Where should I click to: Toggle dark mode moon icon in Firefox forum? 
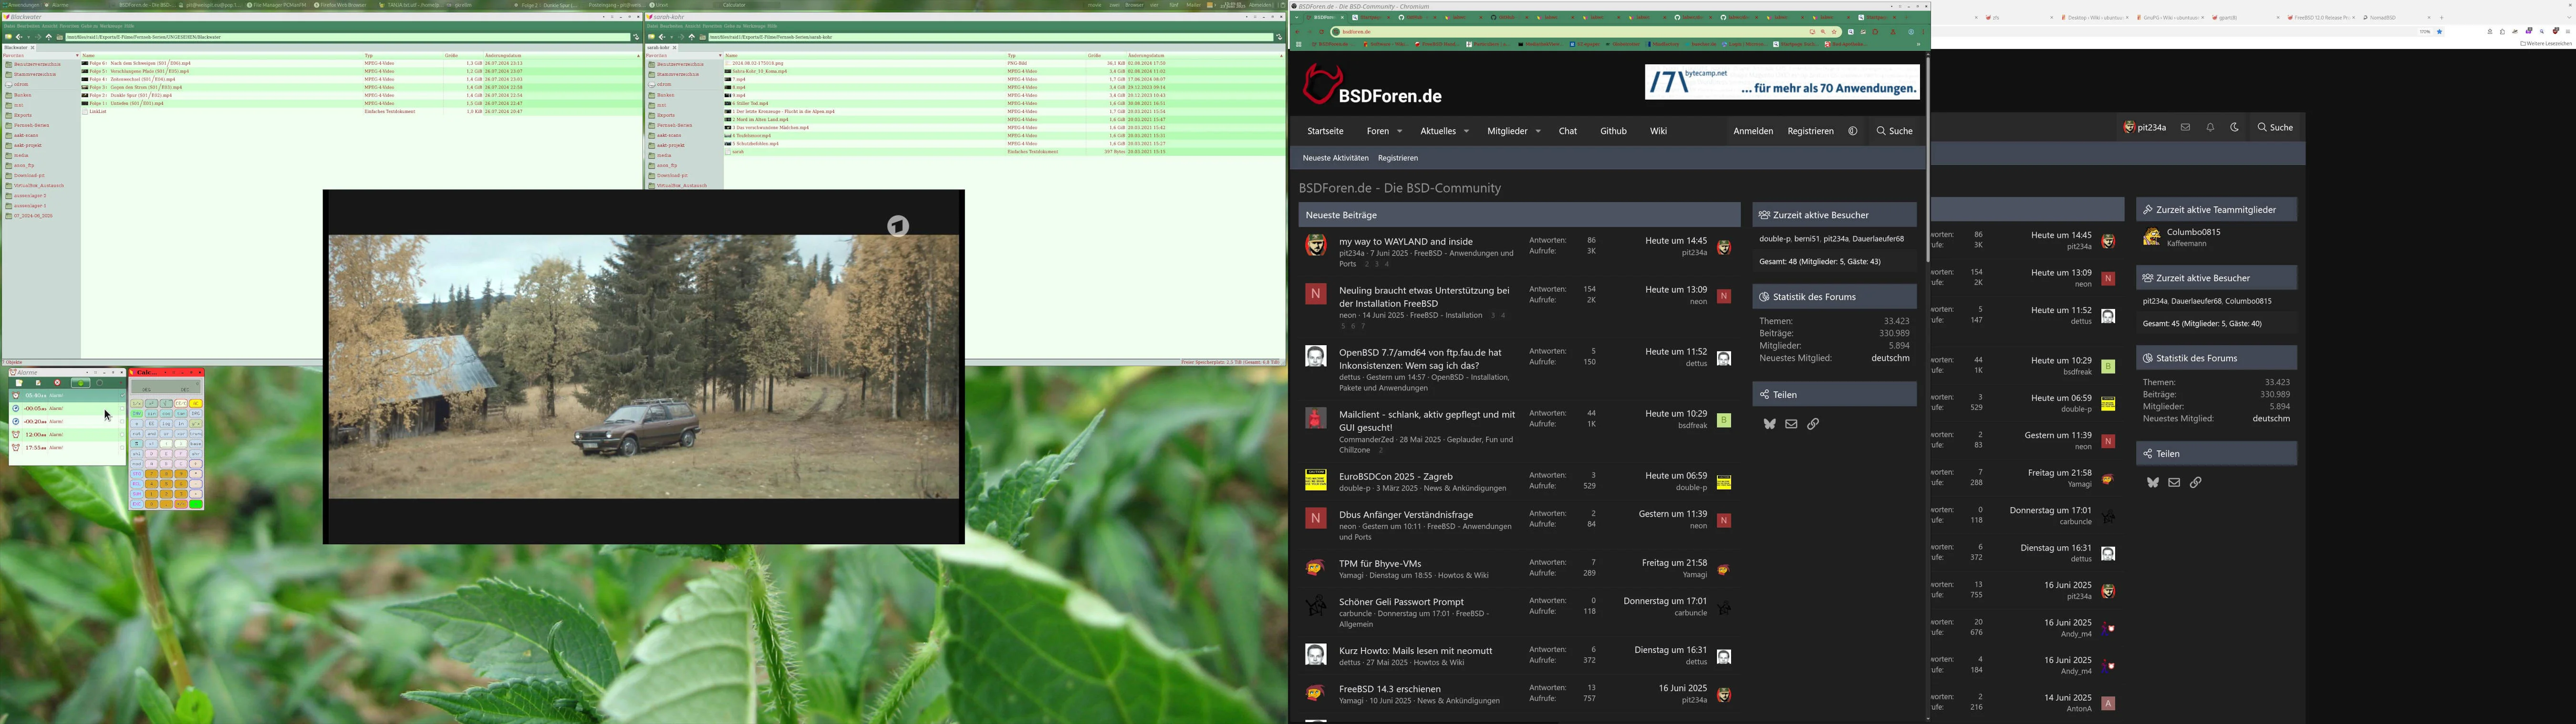(2235, 128)
